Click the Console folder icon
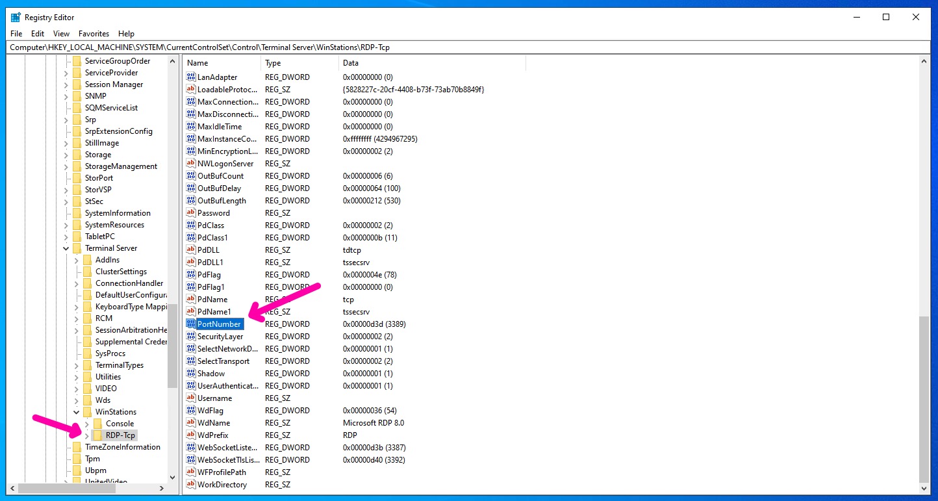 pos(97,424)
